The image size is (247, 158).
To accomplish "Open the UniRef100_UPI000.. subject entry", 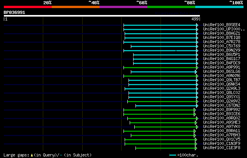I will point(224,29).
